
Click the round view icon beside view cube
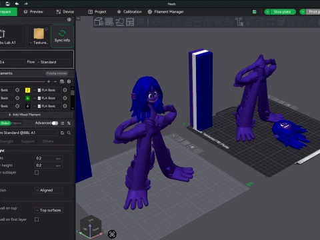tap(112, 234)
